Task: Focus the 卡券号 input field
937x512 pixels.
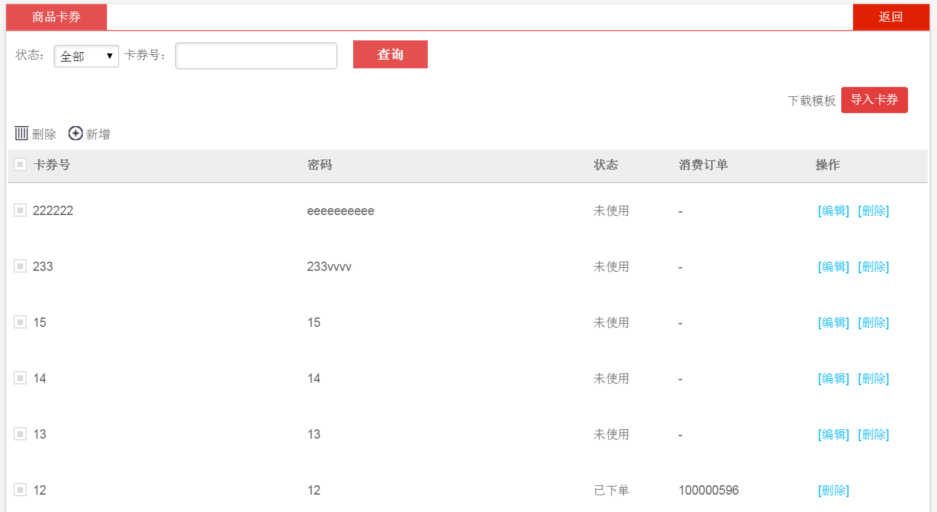Action: 256,56
